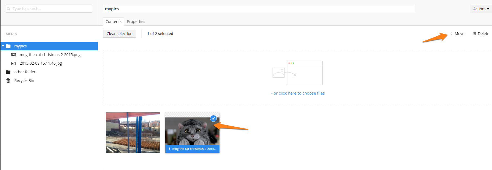This screenshot has height=170, width=492.
Task: Click image icon beside 2013-02-08 15.11.46.jpg
Action: pos(13,63)
